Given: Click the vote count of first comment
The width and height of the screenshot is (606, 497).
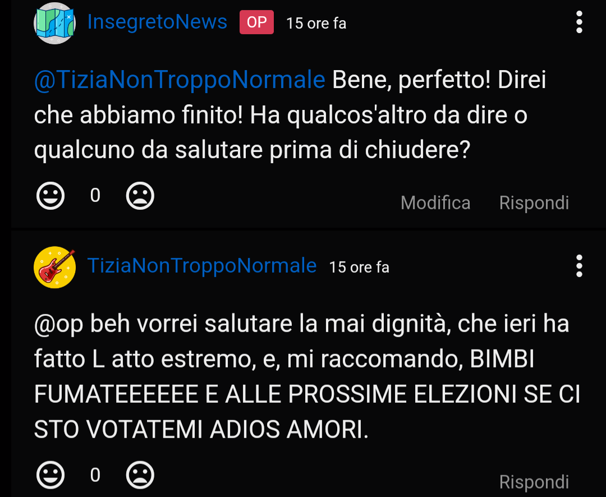Looking at the screenshot, I should pos(95,196).
